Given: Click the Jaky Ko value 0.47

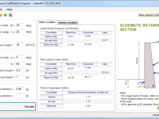Looking at the screenshot, I should click(x=105, y=40).
